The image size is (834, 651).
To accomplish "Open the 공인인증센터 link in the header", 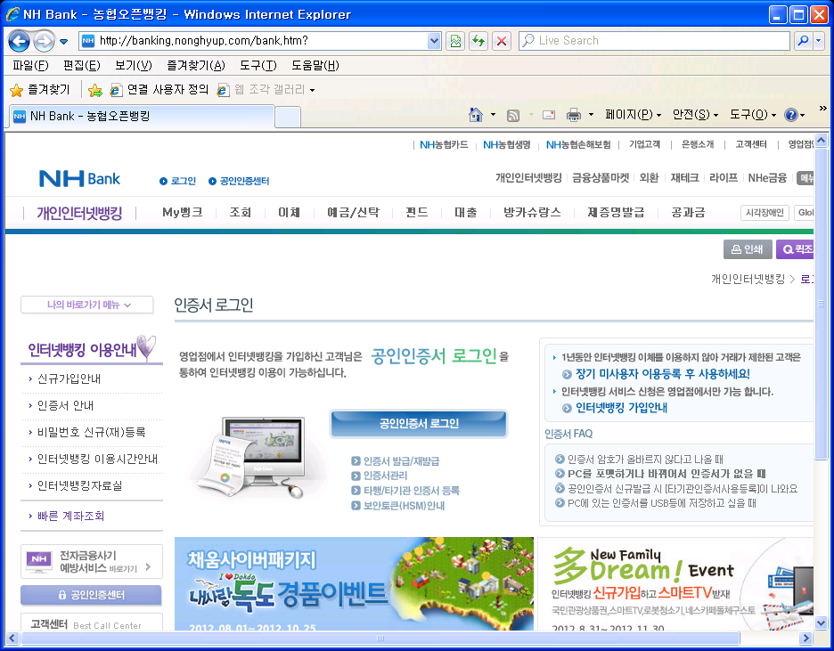I will (x=239, y=181).
